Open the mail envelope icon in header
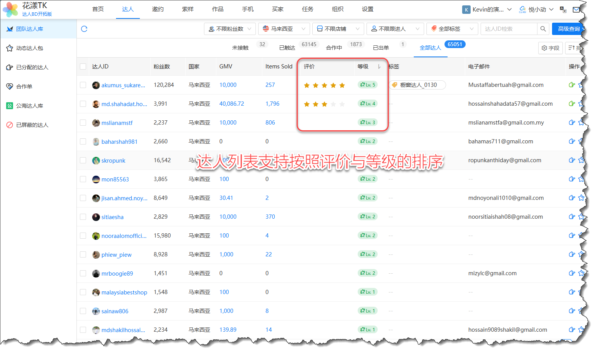 pos(576,10)
